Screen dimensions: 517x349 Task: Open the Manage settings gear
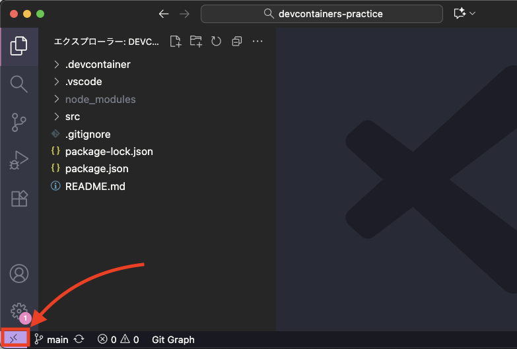[x=18, y=311]
